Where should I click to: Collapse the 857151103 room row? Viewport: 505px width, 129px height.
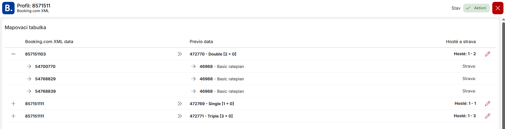13,54
